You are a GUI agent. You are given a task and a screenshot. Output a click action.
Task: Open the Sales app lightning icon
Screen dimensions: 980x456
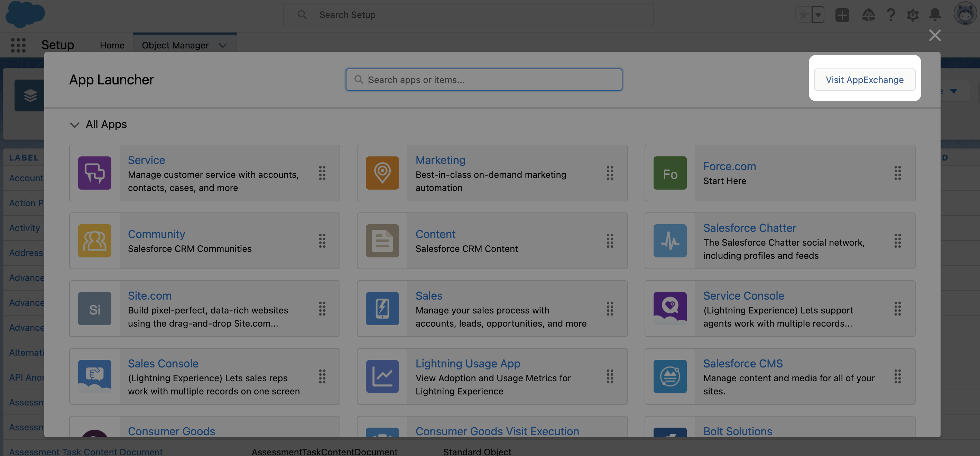click(x=382, y=308)
